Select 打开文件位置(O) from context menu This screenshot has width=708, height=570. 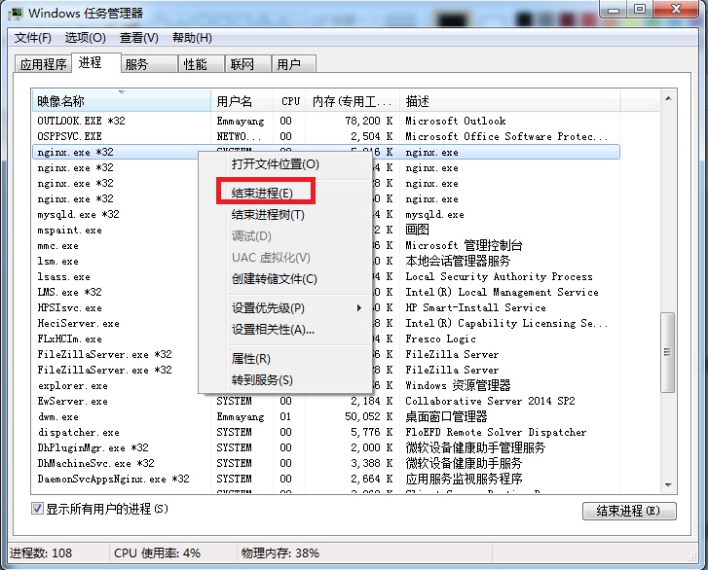[x=275, y=164]
